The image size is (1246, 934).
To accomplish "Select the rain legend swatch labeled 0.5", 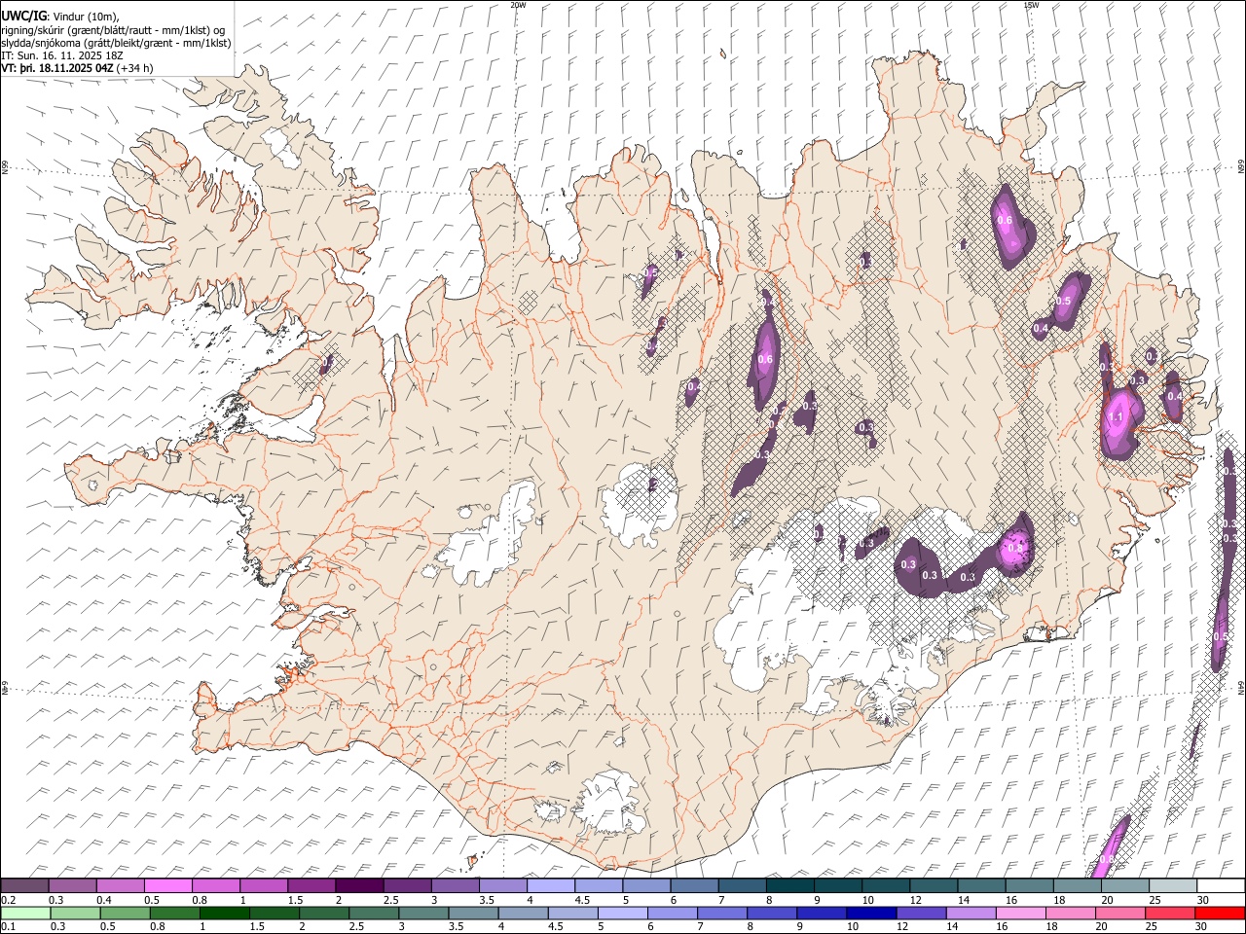I will pyautogui.click(x=125, y=914).
